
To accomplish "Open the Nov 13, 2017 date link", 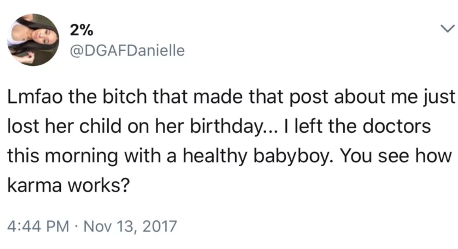I will [x=130, y=226].
